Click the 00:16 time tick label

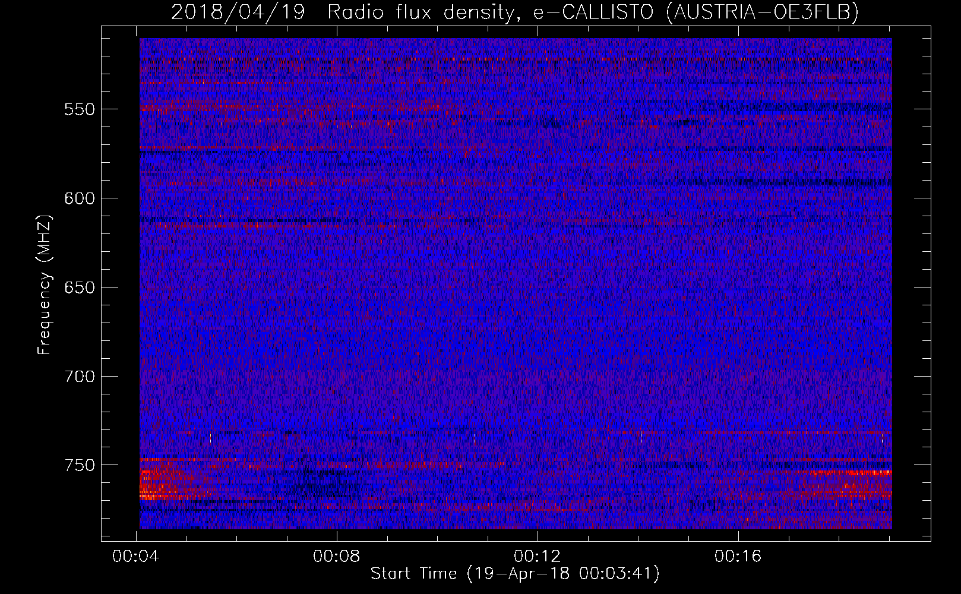click(738, 556)
